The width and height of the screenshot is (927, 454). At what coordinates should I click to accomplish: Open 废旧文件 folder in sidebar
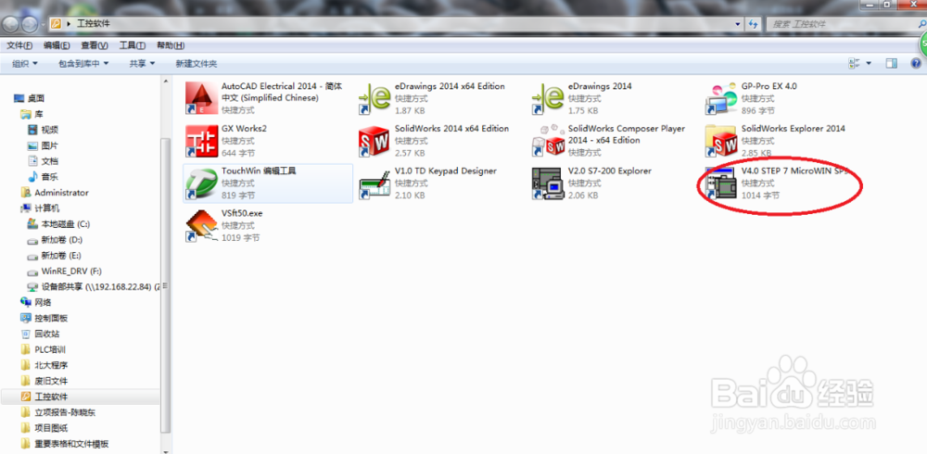(44, 381)
